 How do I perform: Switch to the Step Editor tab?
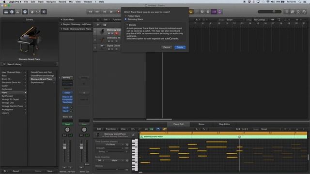pyautogui.click(x=224, y=124)
